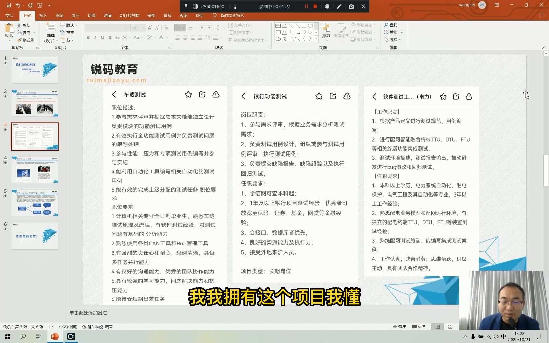Click the PowerPoint icon in the taskbar

[55, 336]
